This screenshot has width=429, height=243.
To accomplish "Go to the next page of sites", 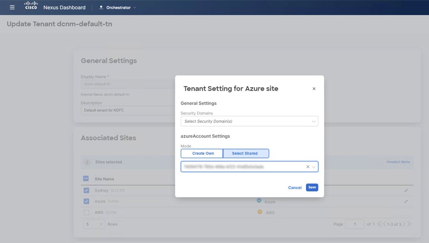I will point(404,224).
